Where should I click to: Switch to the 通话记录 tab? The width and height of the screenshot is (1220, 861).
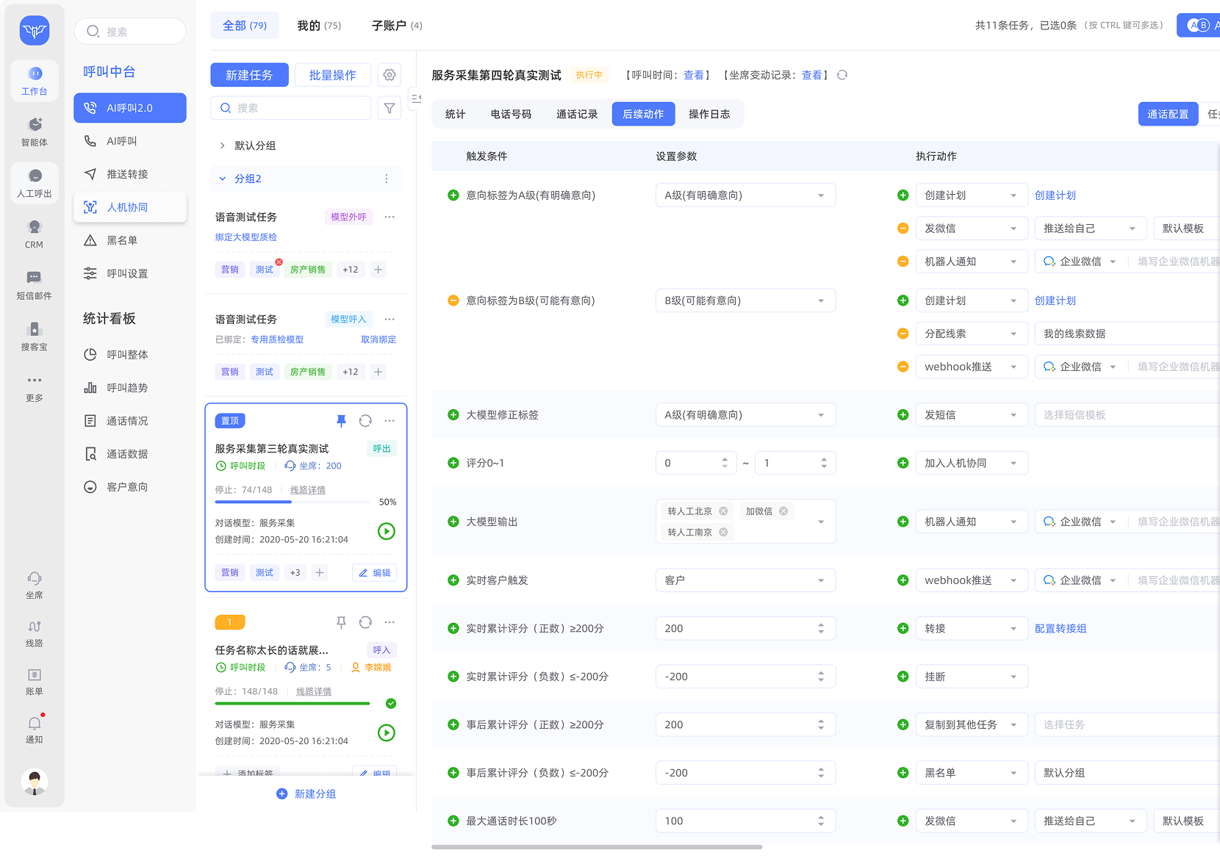pyautogui.click(x=577, y=114)
